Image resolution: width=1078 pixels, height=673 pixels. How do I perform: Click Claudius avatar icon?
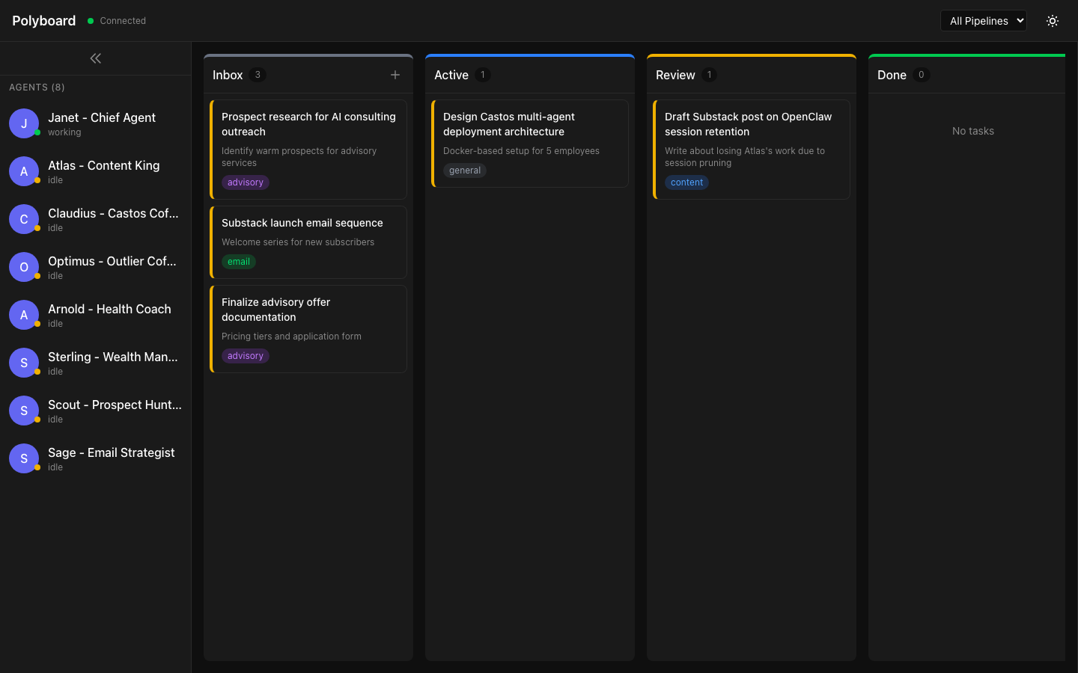point(24,219)
